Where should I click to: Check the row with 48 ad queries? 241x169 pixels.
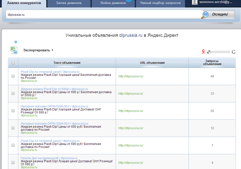click(13, 76)
